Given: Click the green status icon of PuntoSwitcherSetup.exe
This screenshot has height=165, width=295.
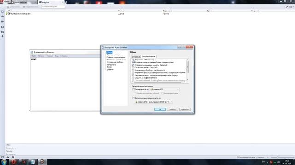Looking at the screenshot, I should coord(6,14).
